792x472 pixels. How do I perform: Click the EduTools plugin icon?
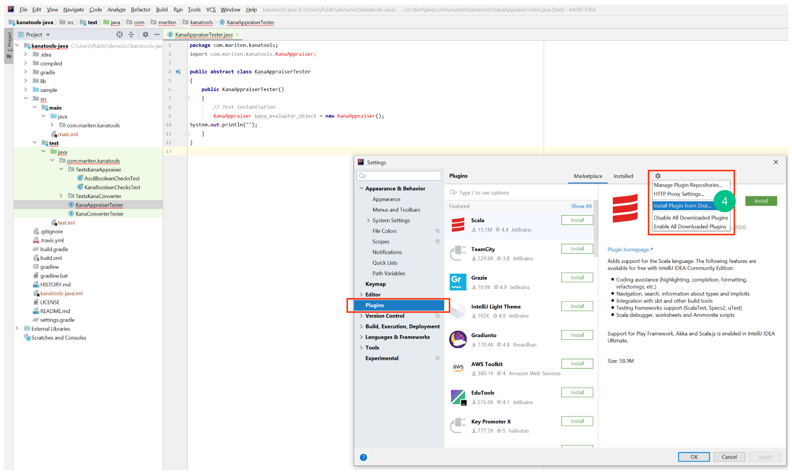click(x=458, y=397)
